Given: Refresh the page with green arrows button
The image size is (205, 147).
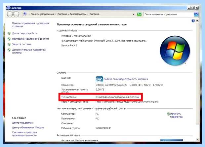Looking at the screenshot, I should 139,14.
